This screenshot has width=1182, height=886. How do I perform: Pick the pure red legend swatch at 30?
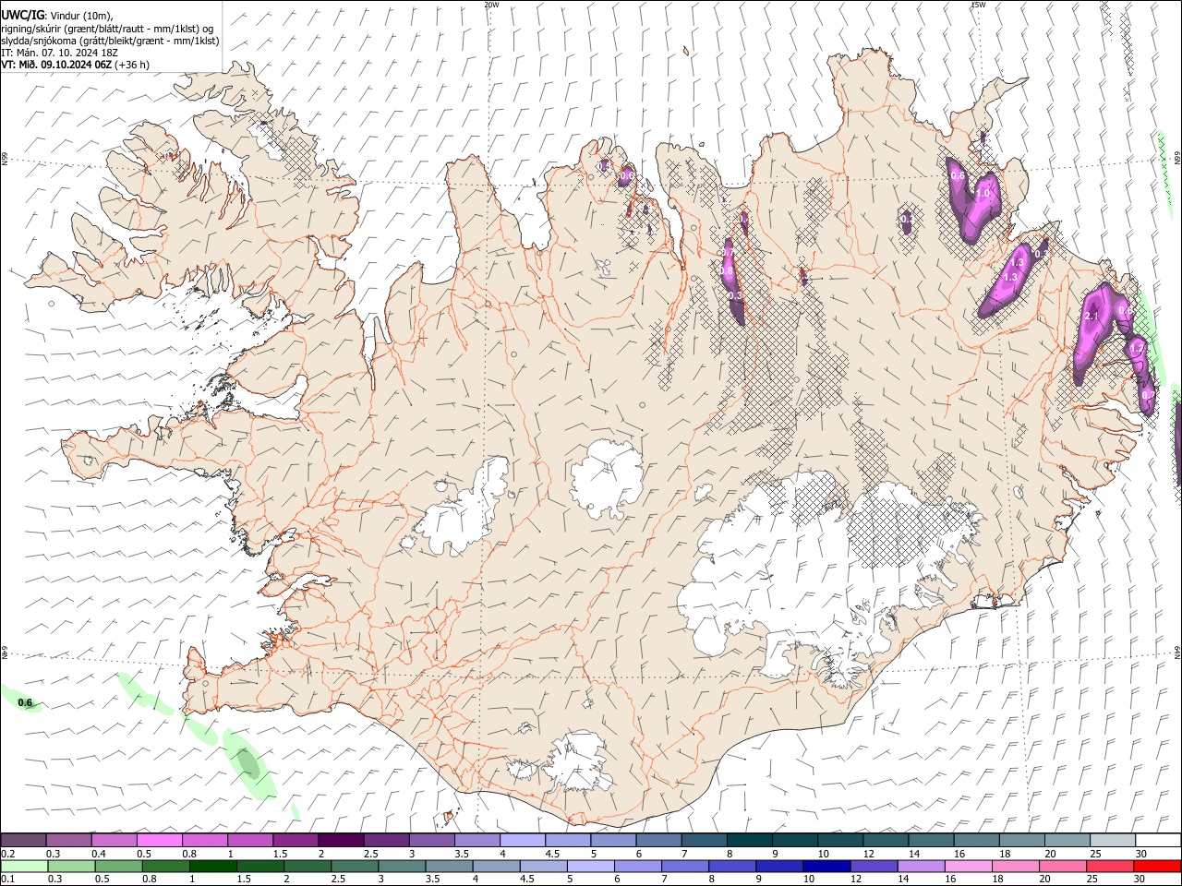pyautogui.click(x=1157, y=866)
